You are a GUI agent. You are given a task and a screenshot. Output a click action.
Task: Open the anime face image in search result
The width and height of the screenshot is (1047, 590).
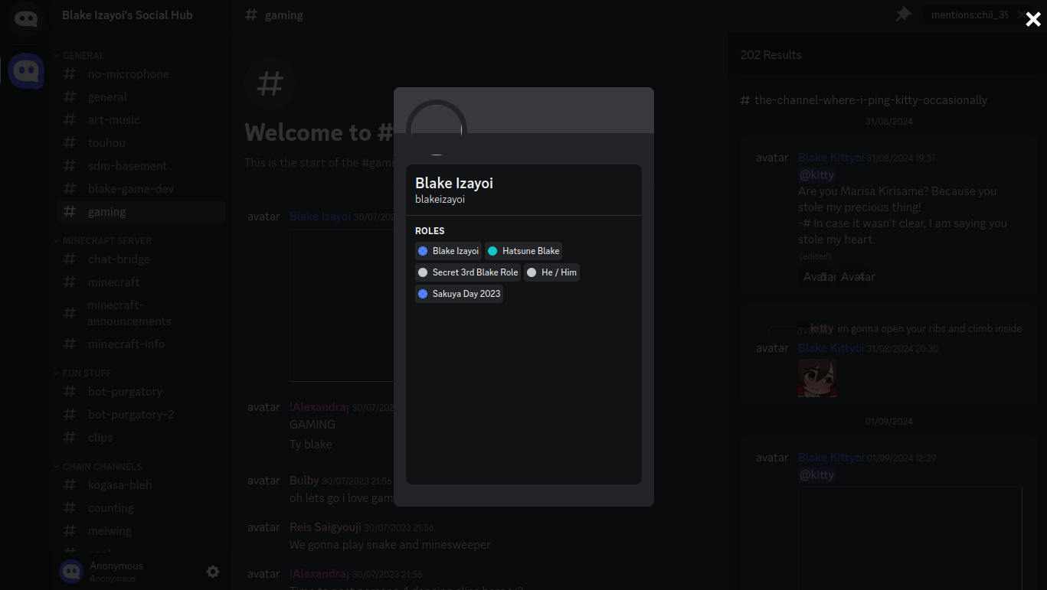tap(817, 378)
